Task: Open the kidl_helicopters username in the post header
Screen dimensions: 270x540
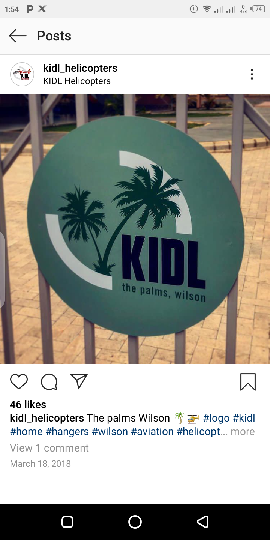Action: (80, 68)
